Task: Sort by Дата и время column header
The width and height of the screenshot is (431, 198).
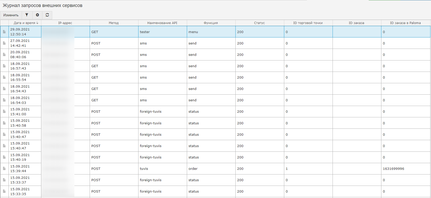Action: click(x=25, y=23)
